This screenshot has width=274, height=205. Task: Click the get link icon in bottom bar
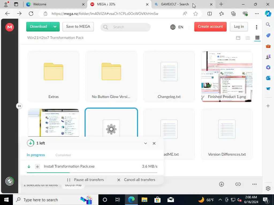pos(238,184)
